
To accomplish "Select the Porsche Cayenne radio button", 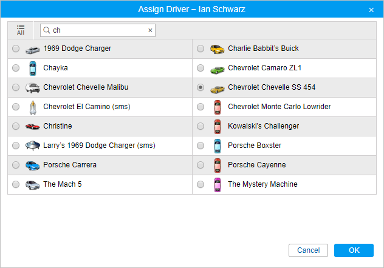I will (x=201, y=165).
